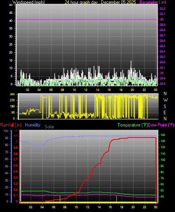
Task: Click the humidity axis value 100
Action: 6,131
